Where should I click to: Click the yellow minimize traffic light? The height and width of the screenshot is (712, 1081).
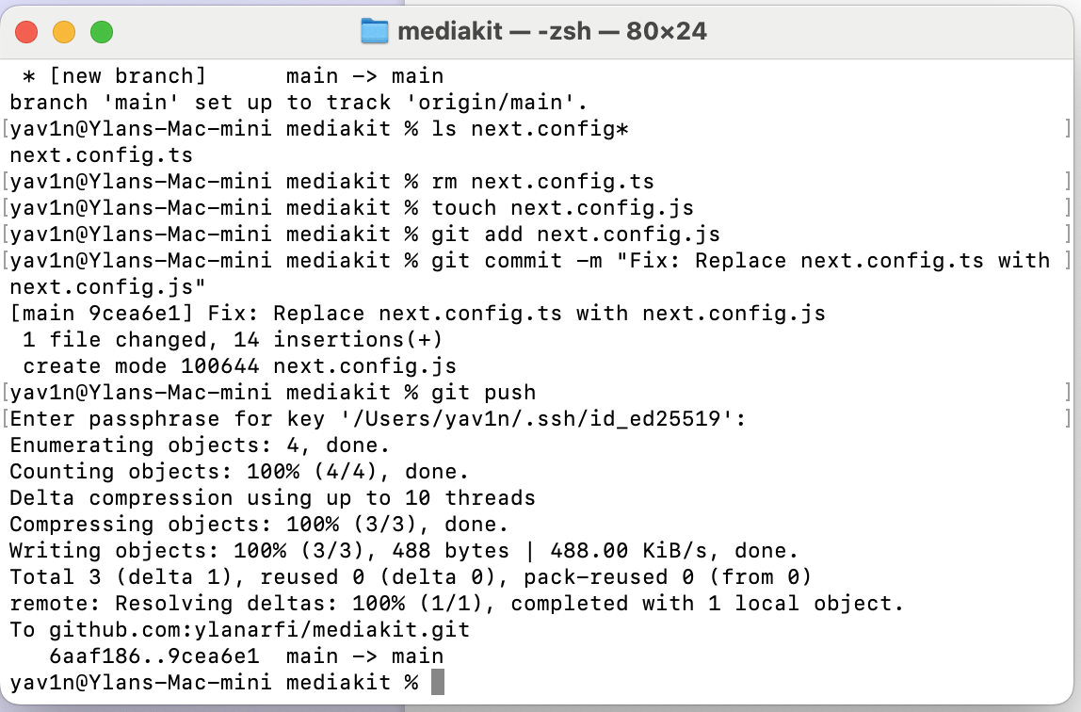click(64, 30)
